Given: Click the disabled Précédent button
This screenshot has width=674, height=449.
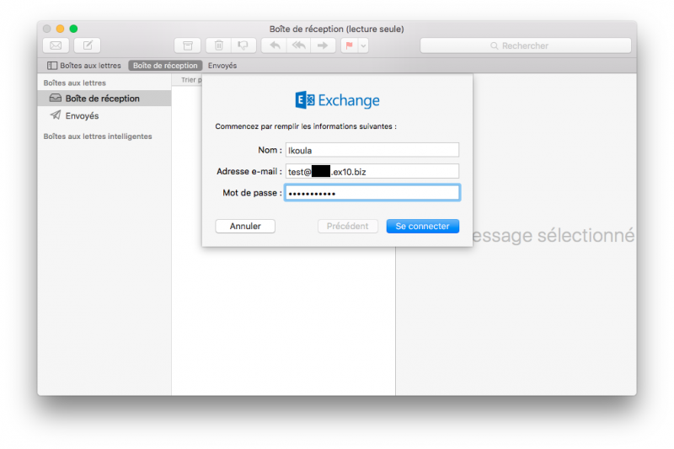Looking at the screenshot, I should tap(347, 226).
